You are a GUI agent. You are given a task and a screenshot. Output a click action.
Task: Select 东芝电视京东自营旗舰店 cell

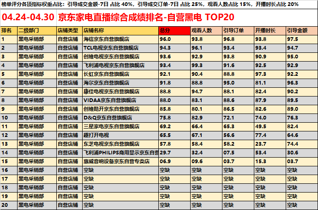[120, 144]
